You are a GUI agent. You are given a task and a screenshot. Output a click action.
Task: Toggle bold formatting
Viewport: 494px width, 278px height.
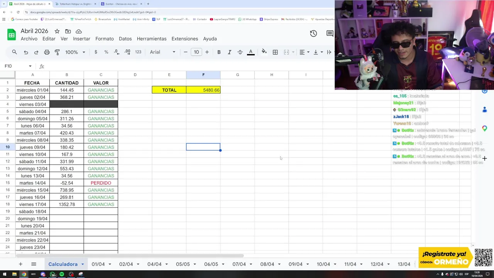tap(219, 52)
